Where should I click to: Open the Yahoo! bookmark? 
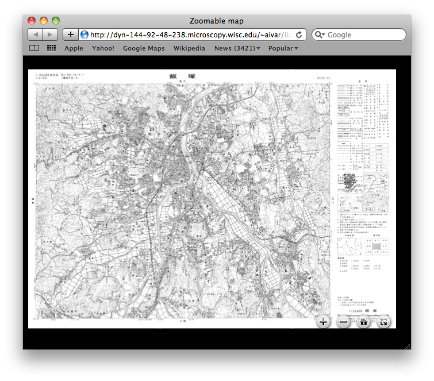tap(103, 48)
